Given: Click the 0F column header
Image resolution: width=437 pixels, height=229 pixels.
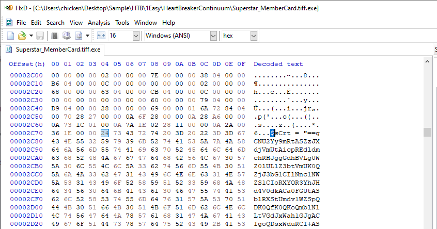Looking at the screenshot, I should [x=241, y=64].
